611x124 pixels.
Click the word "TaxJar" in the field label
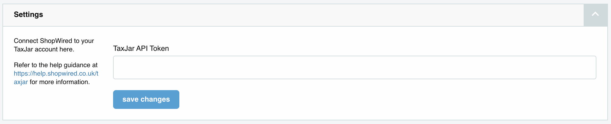pyautogui.click(x=123, y=48)
